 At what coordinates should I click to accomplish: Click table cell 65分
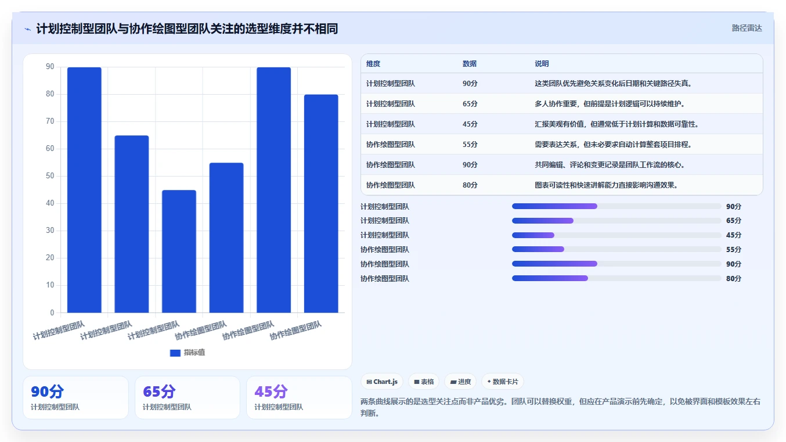(x=470, y=104)
